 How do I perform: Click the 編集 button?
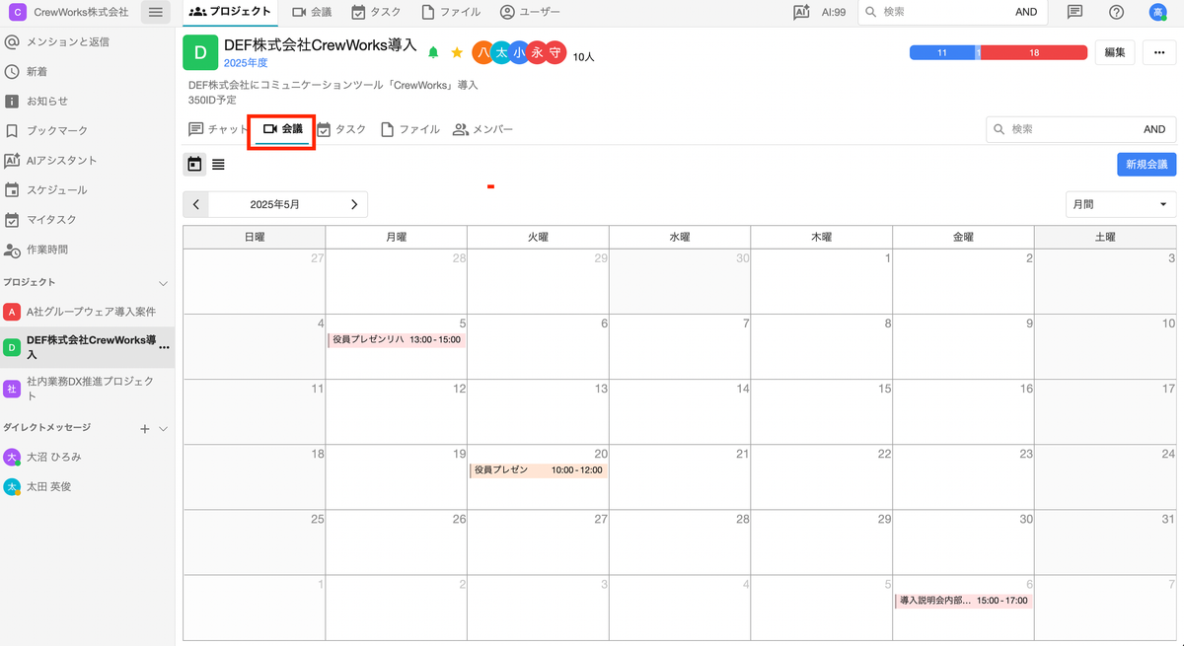point(1114,52)
